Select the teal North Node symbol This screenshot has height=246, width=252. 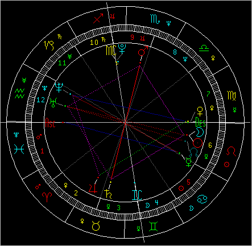coord(194,153)
